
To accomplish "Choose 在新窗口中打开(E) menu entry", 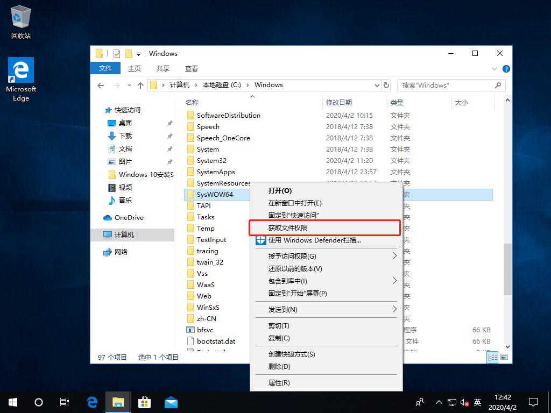I will tap(326, 203).
